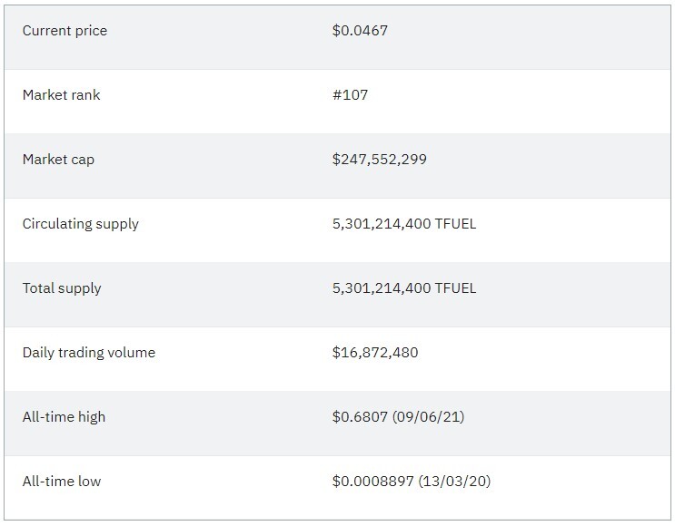Select the total supply TFUEL value
The height and width of the screenshot is (526, 675).
(403, 287)
